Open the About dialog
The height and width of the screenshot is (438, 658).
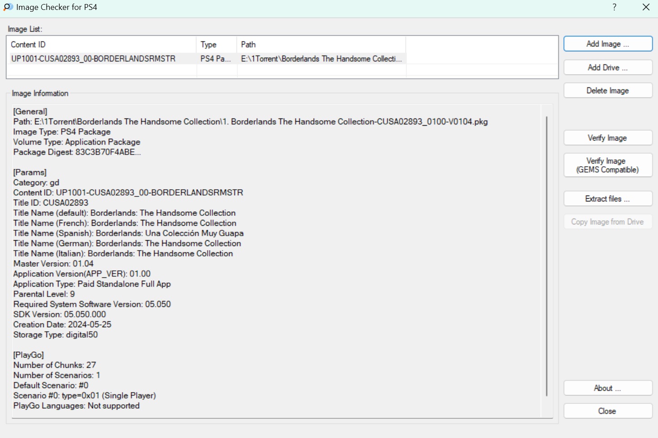tap(608, 388)
